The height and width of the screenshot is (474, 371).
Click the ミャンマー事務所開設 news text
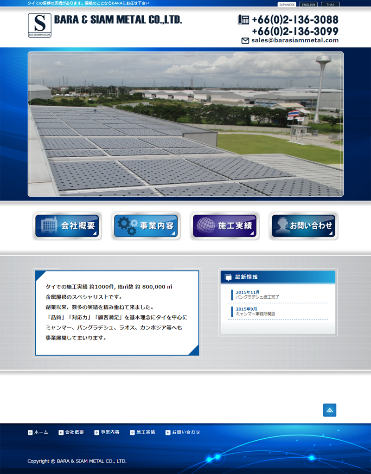[256, 314]
